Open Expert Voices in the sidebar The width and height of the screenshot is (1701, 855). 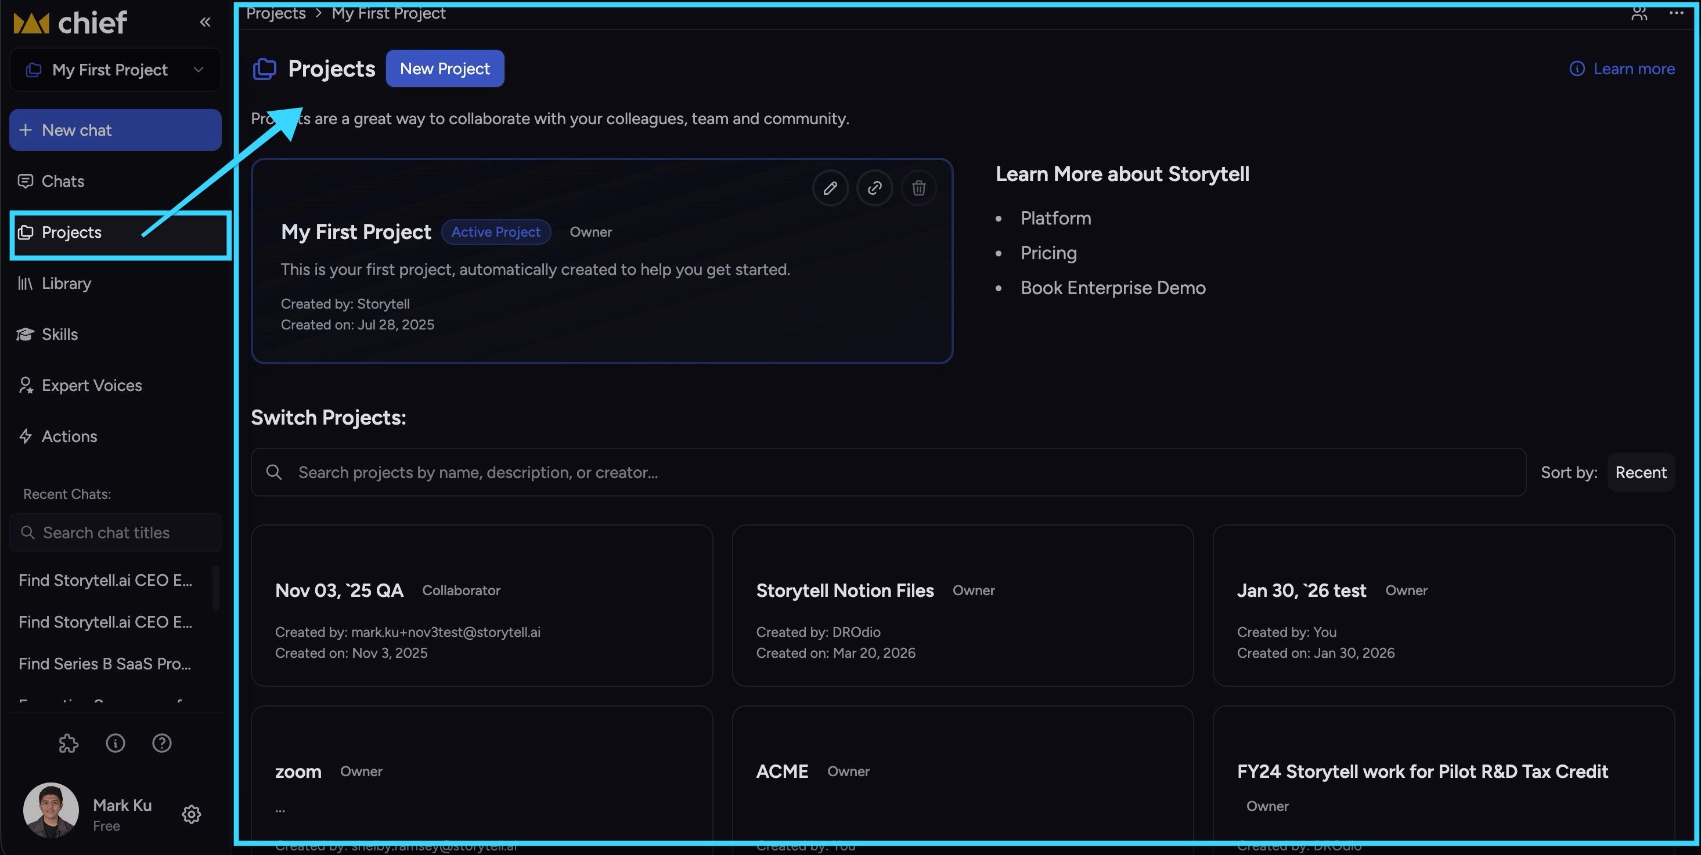pos(116,385)
